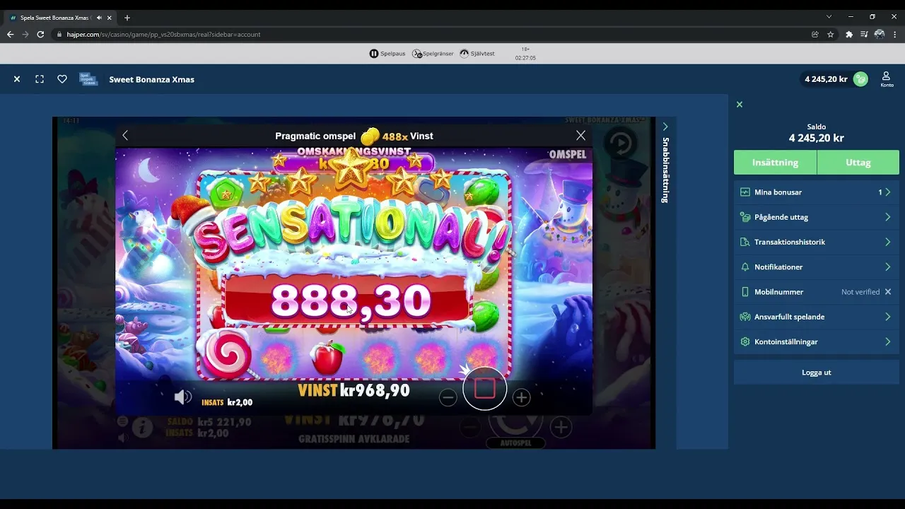Expand Mina bonusar with its chevron
905x509 pixels.
(x=887, y=192)
